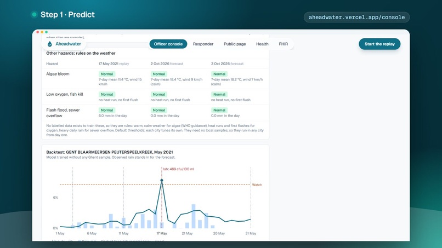Click the 31 May axis label on chart
This screenshot has width=442, height=248.
[251, 233]
